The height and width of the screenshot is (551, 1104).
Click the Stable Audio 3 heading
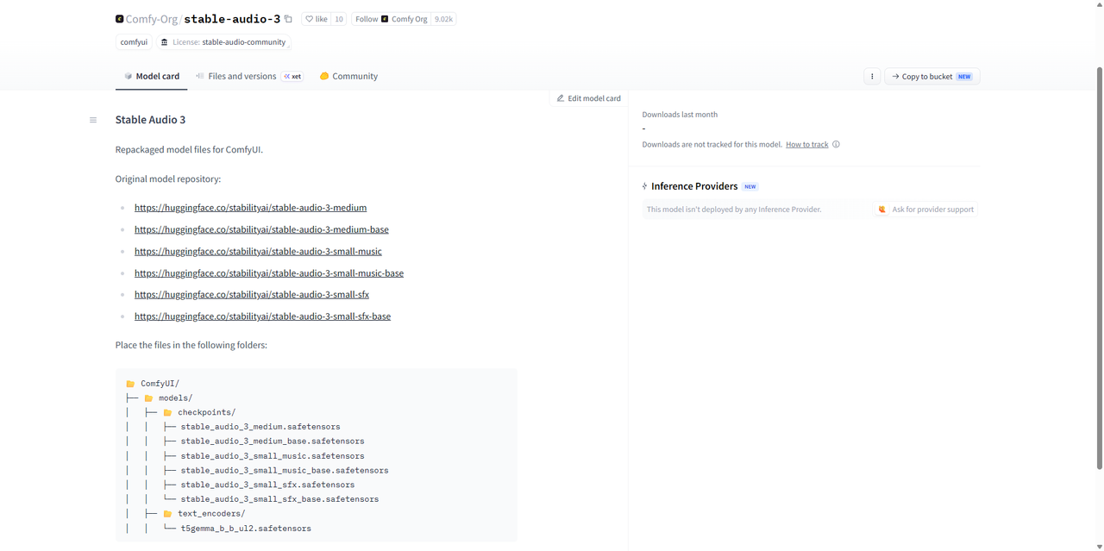coord(150,120)
